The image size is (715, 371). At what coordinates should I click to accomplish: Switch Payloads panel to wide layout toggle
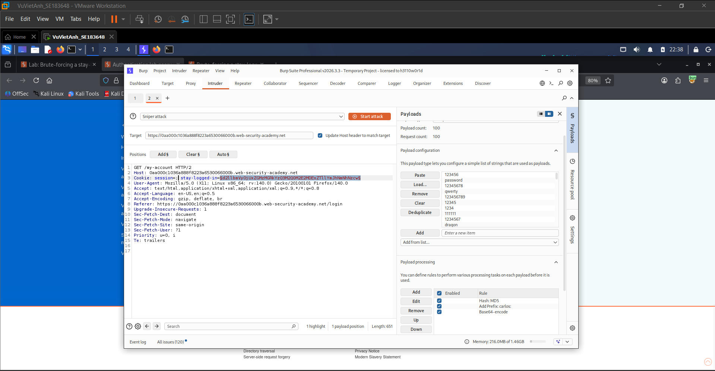click(549, 114)
